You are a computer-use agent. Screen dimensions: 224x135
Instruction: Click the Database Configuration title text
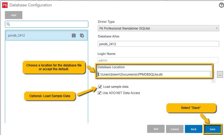tap(31, 5)
